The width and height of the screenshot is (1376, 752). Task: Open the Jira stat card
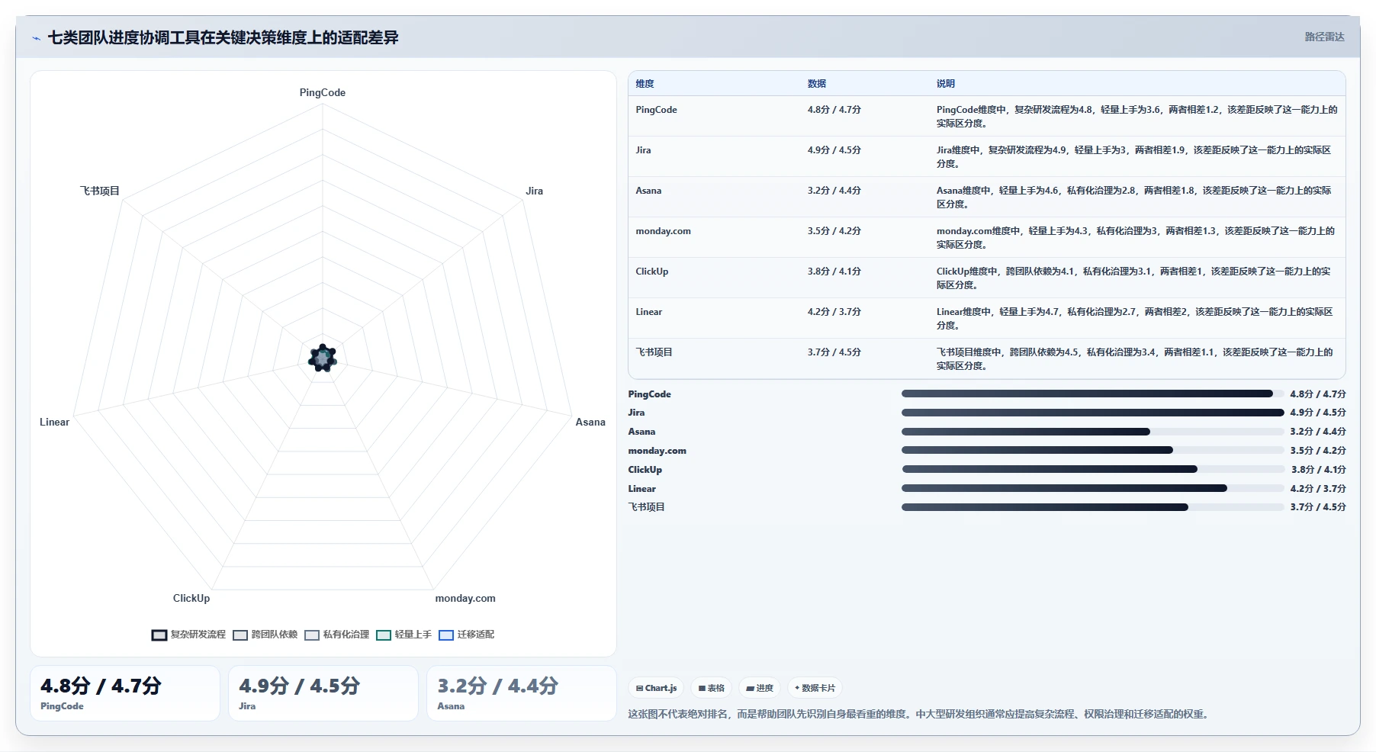(323, 693)
